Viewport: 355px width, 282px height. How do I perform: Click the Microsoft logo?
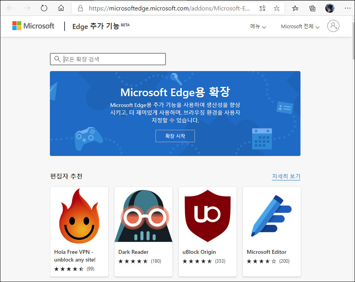point(33,26)
